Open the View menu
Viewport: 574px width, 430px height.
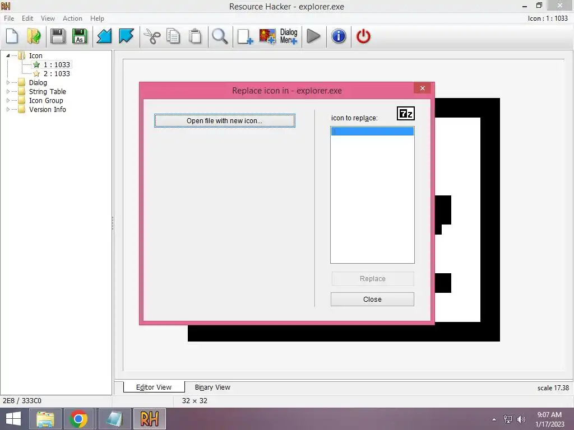48,18
